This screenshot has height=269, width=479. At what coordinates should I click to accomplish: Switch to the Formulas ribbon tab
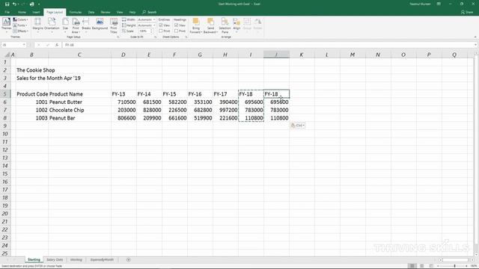(76, 12)
